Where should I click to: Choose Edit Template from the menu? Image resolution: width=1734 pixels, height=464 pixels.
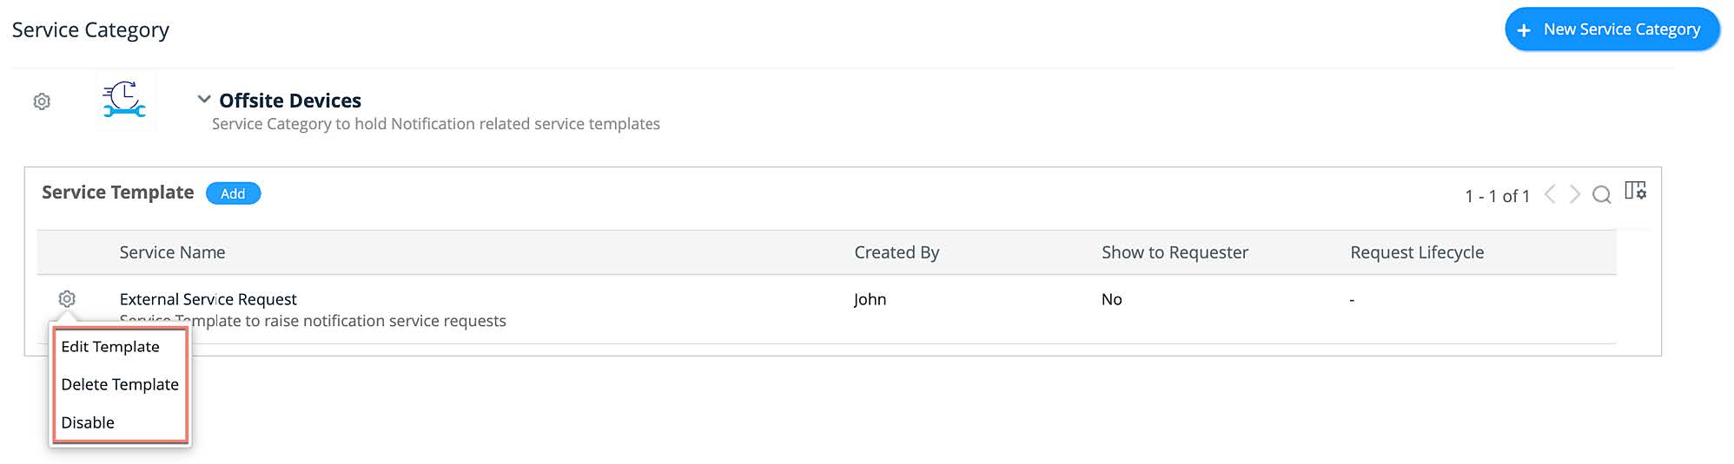(x=110, y=347)
